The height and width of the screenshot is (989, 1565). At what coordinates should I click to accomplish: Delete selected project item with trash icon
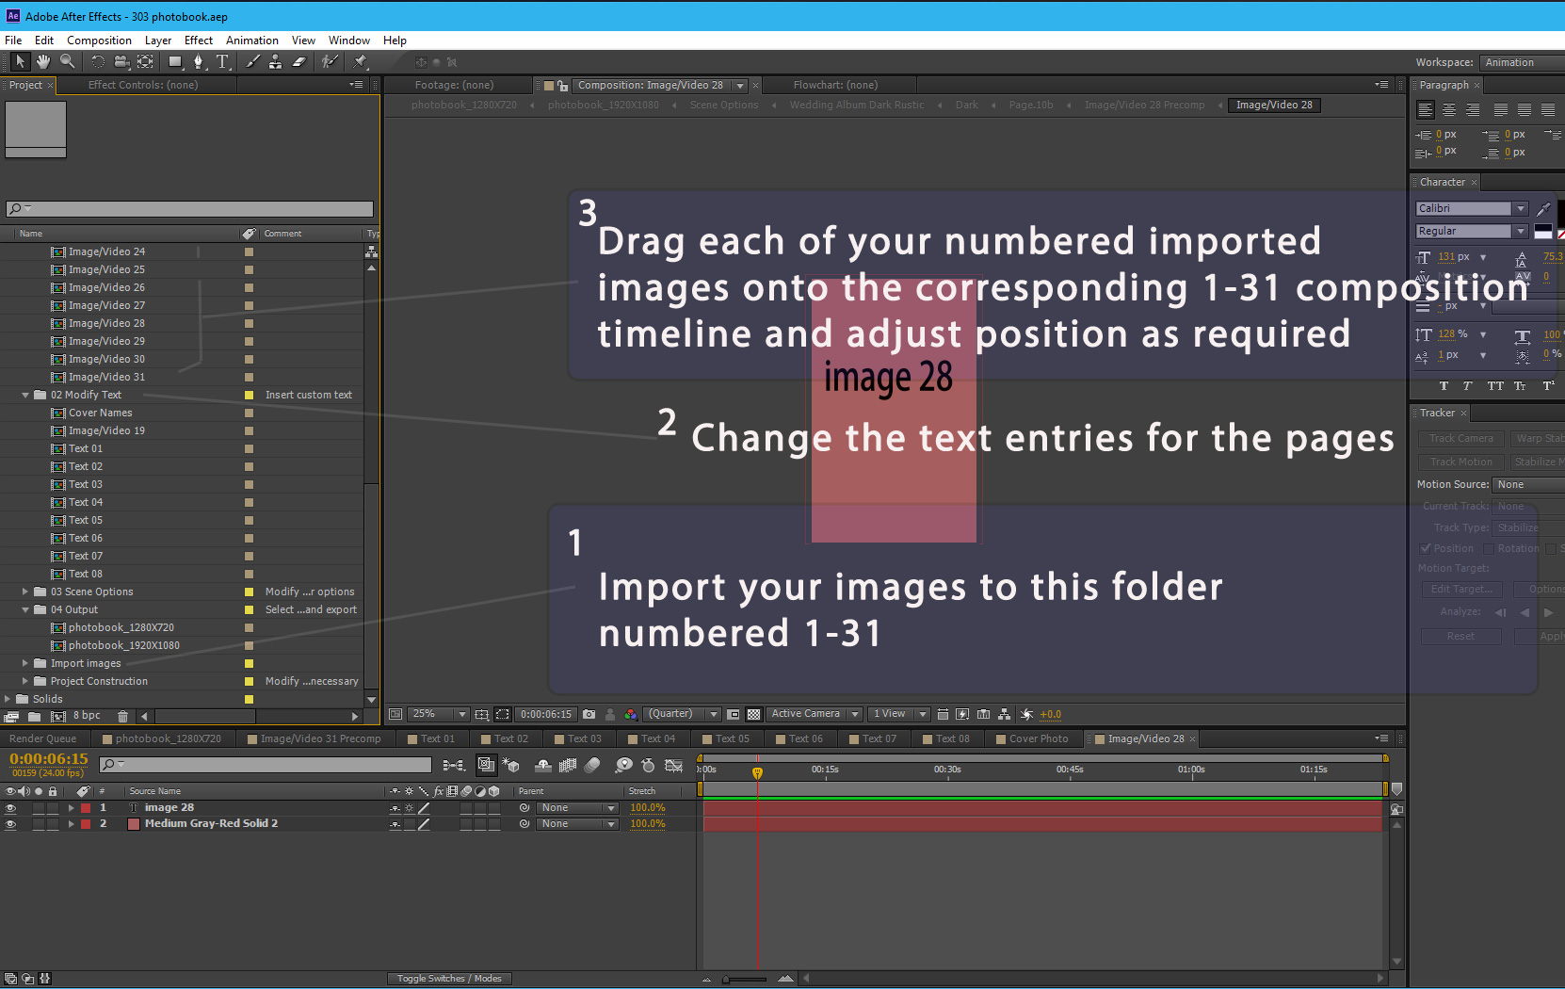pos(122,716)
